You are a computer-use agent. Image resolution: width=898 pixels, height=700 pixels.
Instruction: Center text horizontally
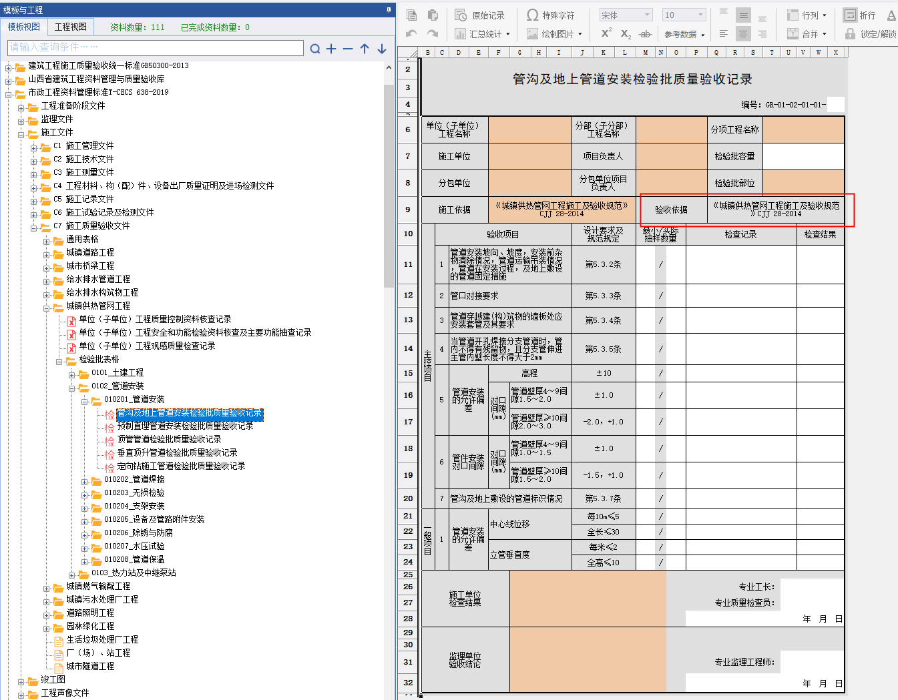click(743, 33)
